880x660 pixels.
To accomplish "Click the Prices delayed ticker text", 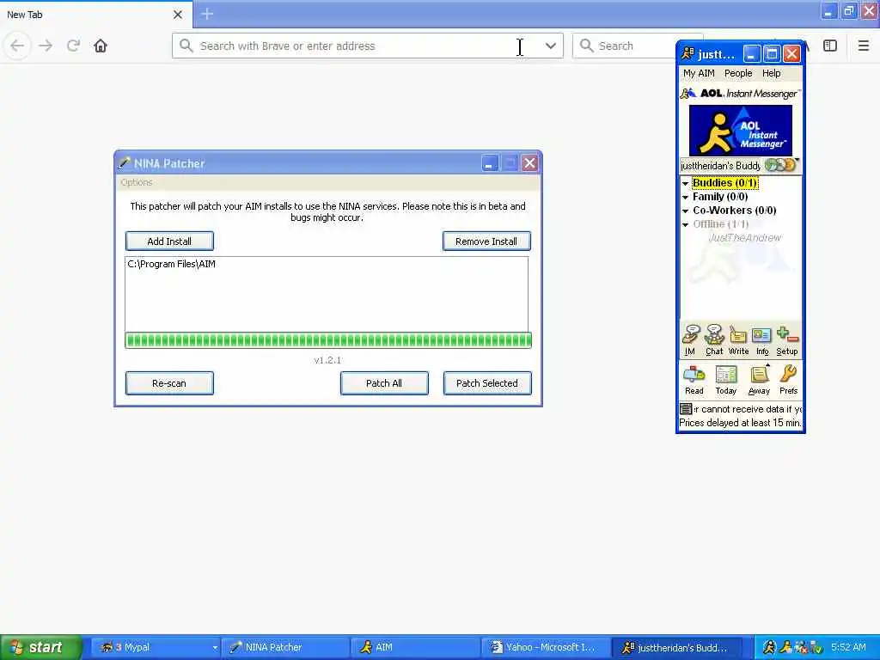I will pyautogui.click(x=740, y=423).
